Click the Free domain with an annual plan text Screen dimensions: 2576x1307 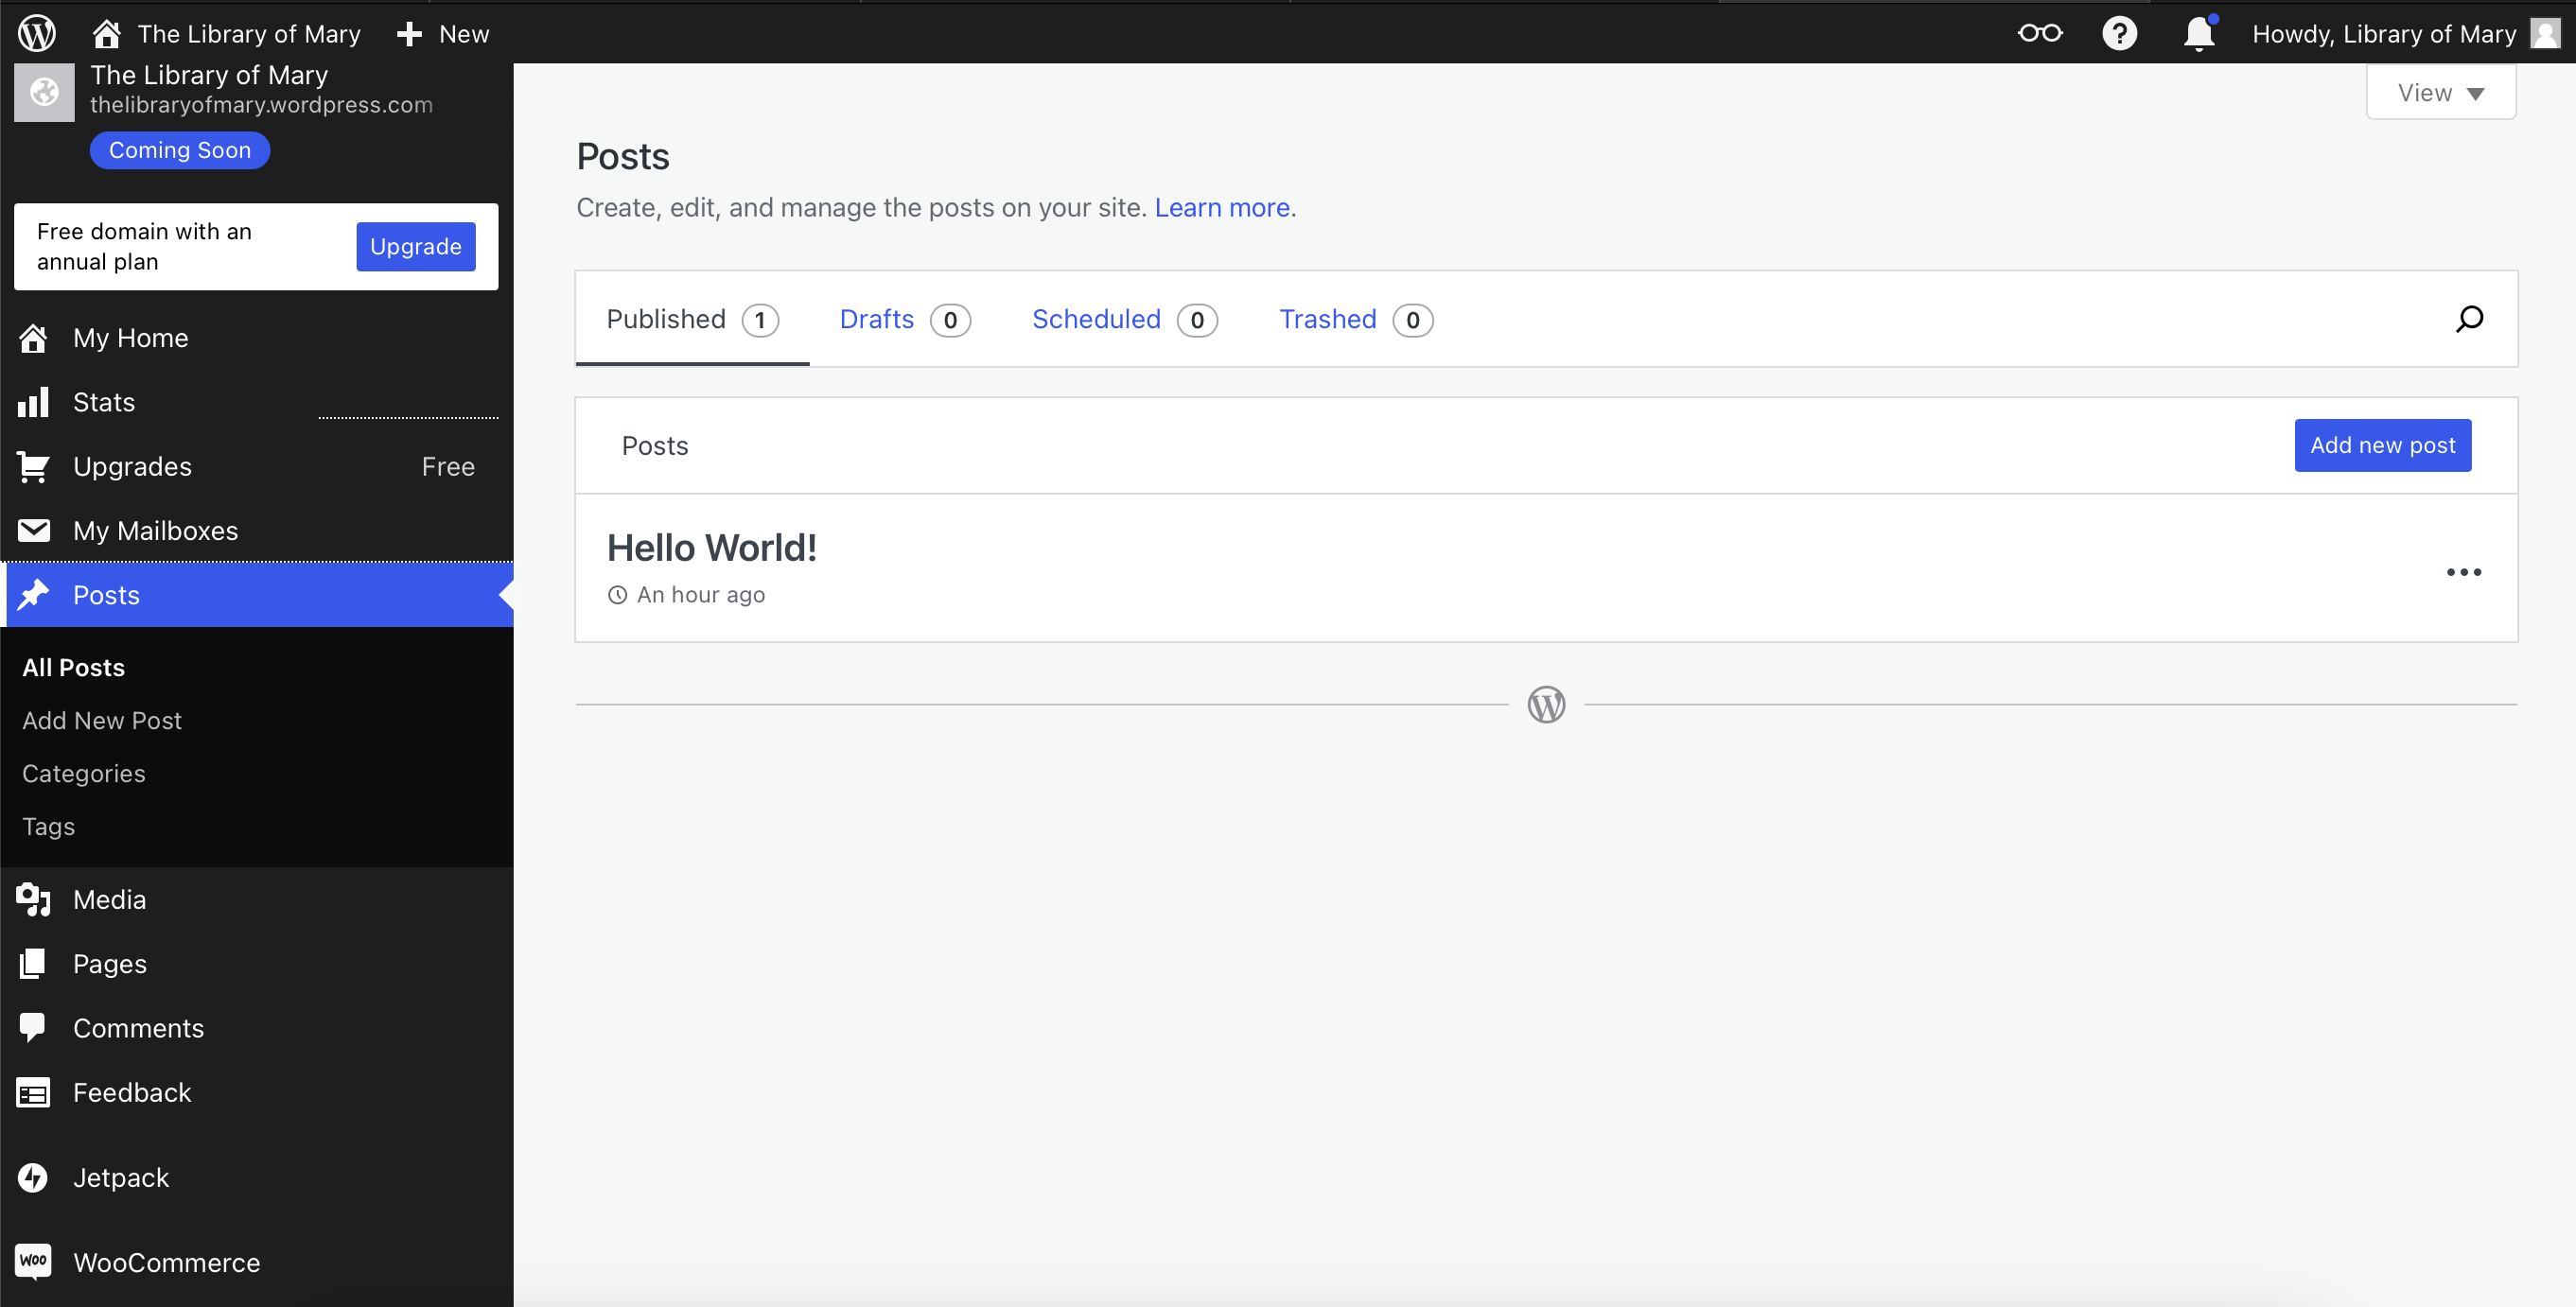pyautogui.click(x=144, y=246)
